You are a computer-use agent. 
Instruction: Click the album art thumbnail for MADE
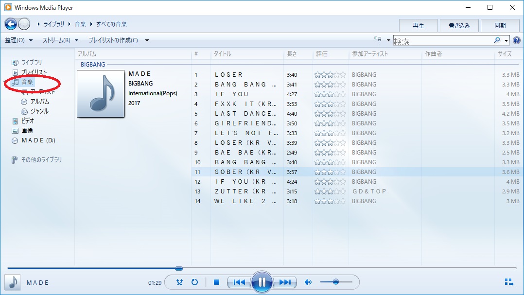[101, 93]
